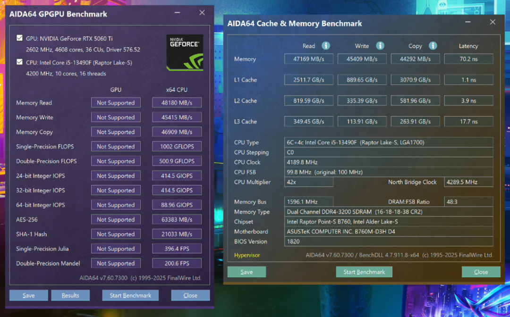Minimize the Cache & Memory Benchmark window
Image resolution: width=510 pixels, height=317 pixels.
click(467, 22)
